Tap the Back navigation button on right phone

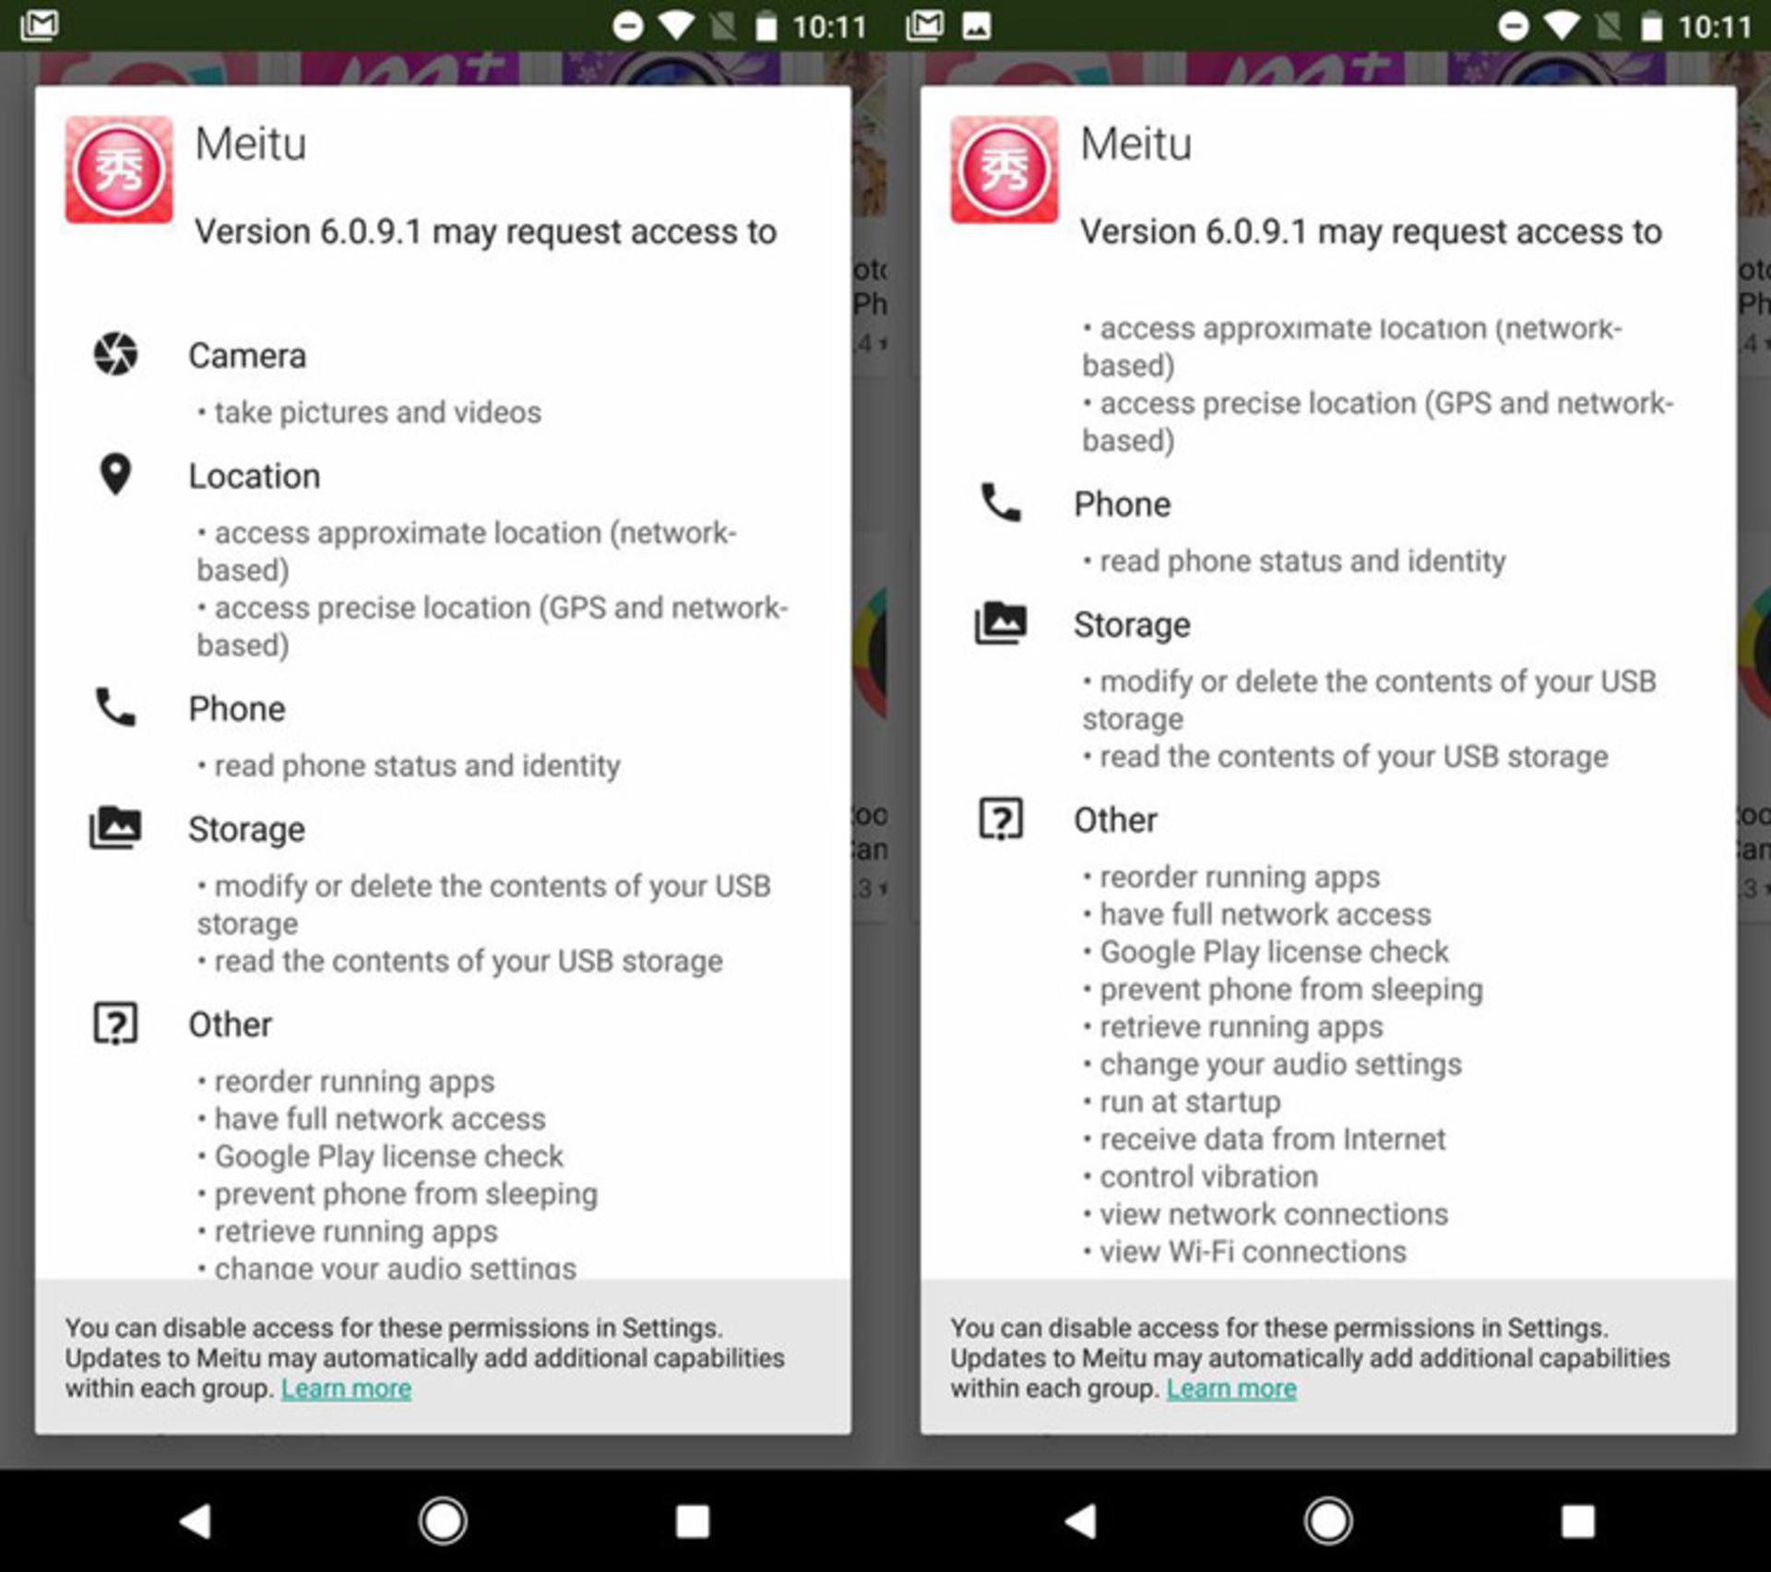(1081, 1521)
